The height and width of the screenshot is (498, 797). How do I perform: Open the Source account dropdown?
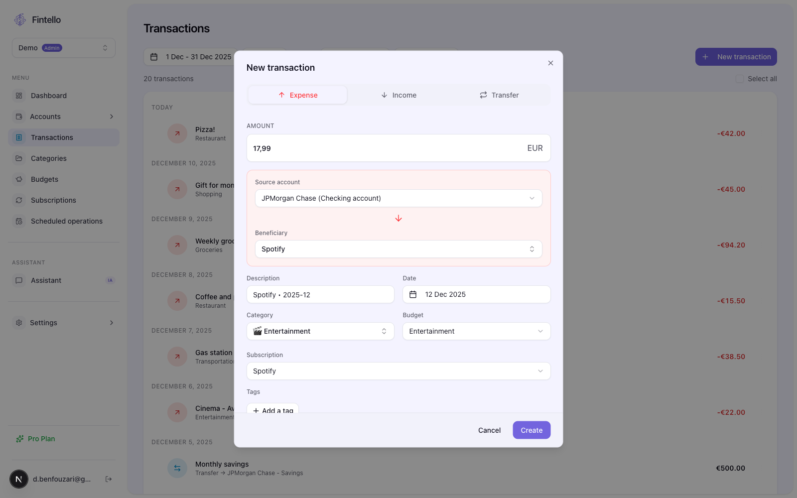click(x=398, y=198)
